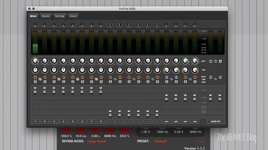268x150 pixels.
Task: Open channel 1 input source selector
Action: (35, 25)
